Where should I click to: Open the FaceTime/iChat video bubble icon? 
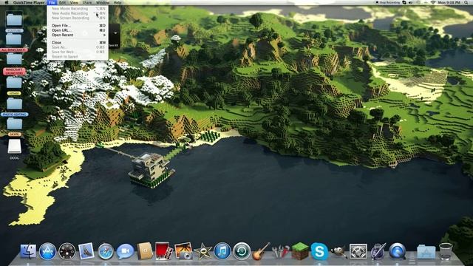(x=125, y=251)
